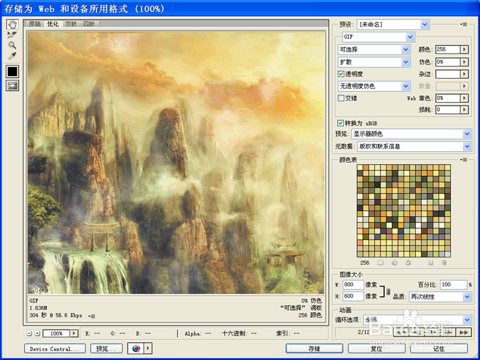
Task: Toggle slices visibility button
Action: point(12,86)
